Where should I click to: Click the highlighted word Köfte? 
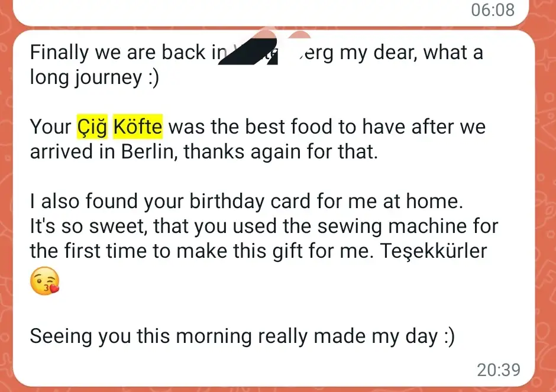click(x=137, y=127)
